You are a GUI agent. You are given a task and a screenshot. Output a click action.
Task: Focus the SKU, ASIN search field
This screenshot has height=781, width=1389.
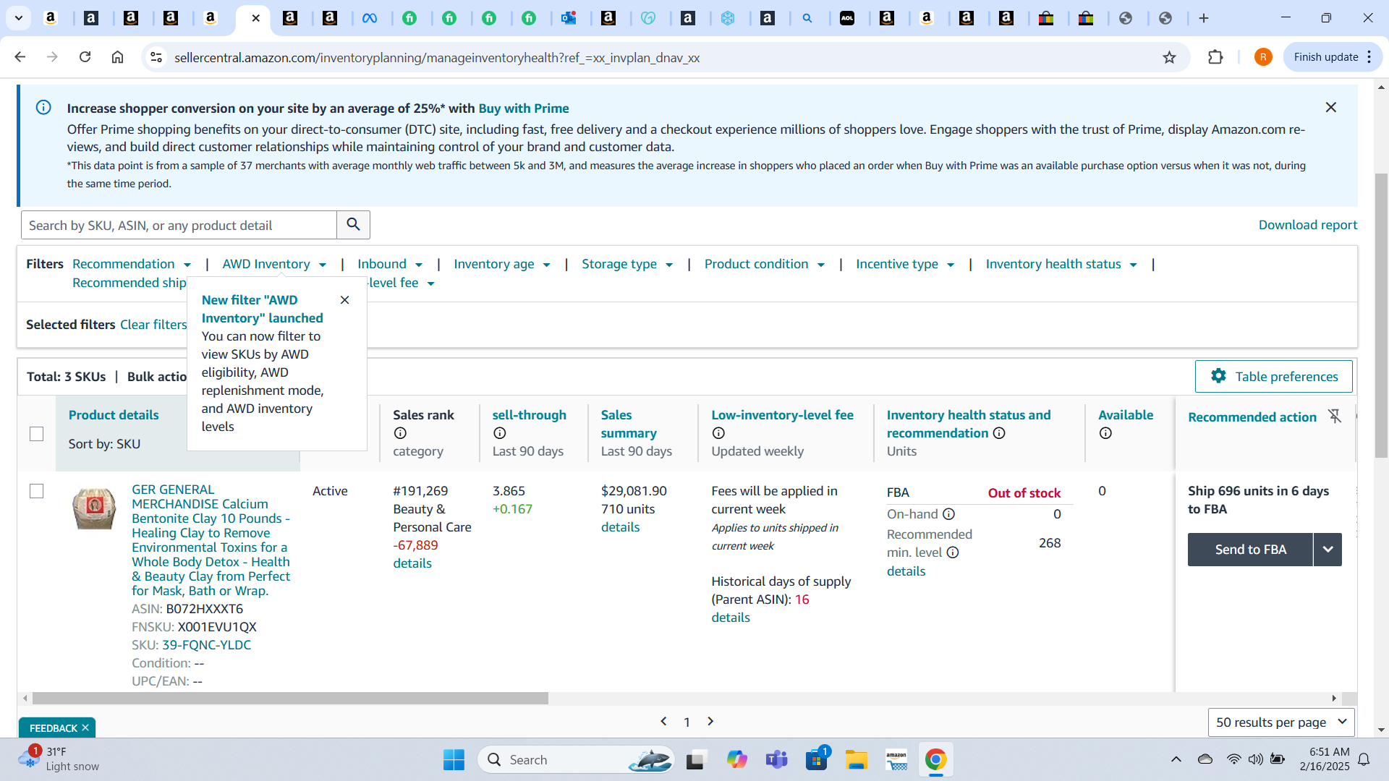[179, 225]
